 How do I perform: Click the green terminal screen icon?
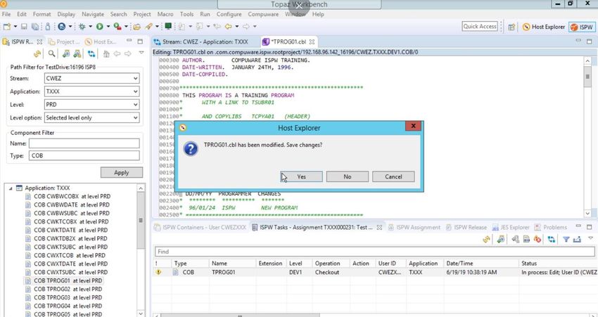(168, 26)
